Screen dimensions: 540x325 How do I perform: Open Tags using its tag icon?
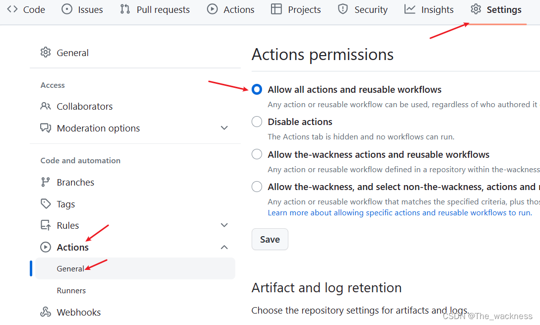click(45, 203)
